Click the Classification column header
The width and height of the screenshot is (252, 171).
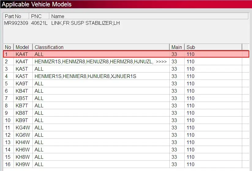coord(101,47)
